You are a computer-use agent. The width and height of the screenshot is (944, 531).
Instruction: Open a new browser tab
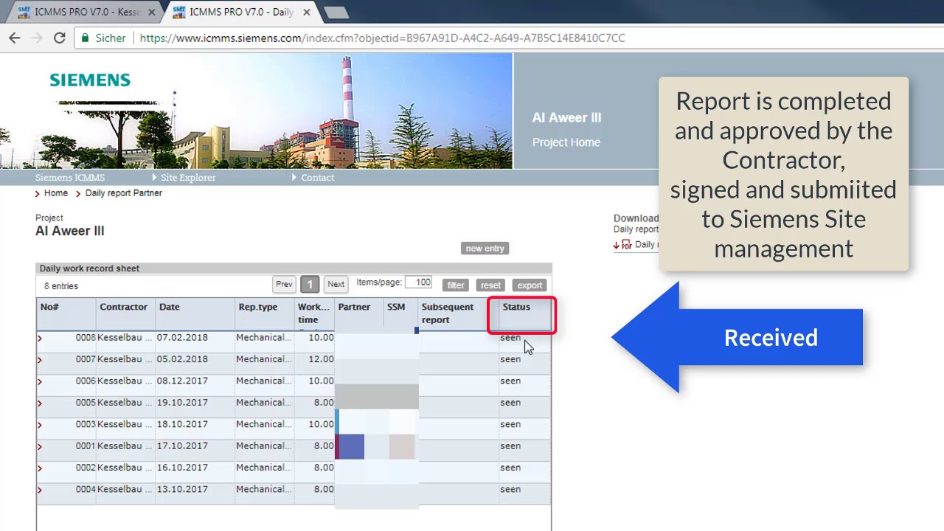point(336,12)
